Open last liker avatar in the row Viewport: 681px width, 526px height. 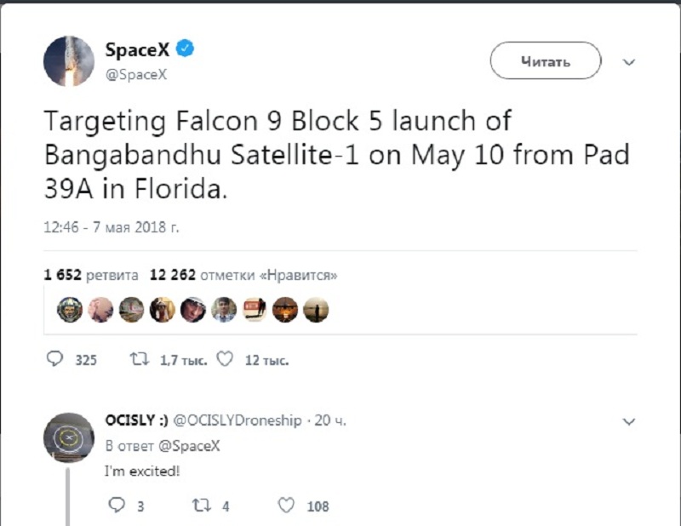316,310
